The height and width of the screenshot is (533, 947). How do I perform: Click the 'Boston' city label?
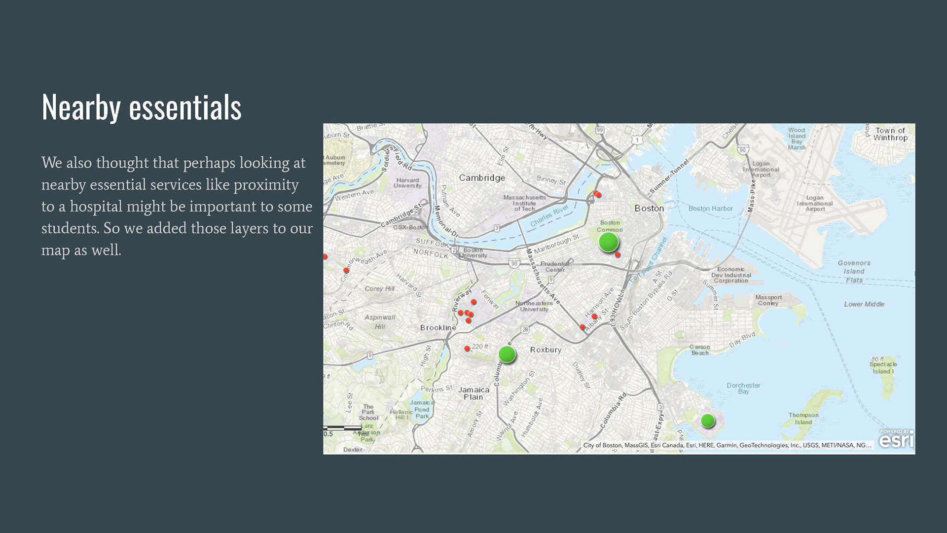649,209
